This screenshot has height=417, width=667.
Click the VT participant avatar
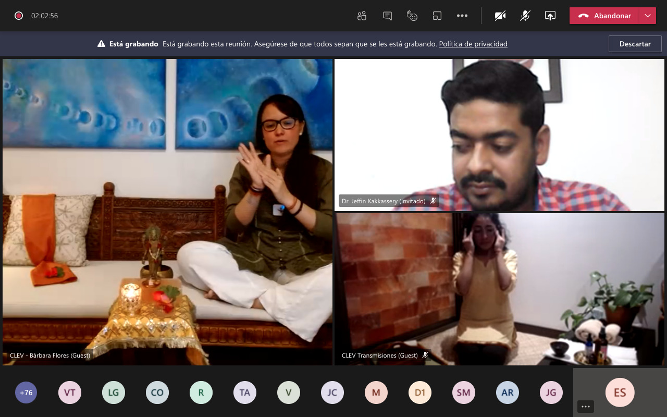[x=70, y=393]
